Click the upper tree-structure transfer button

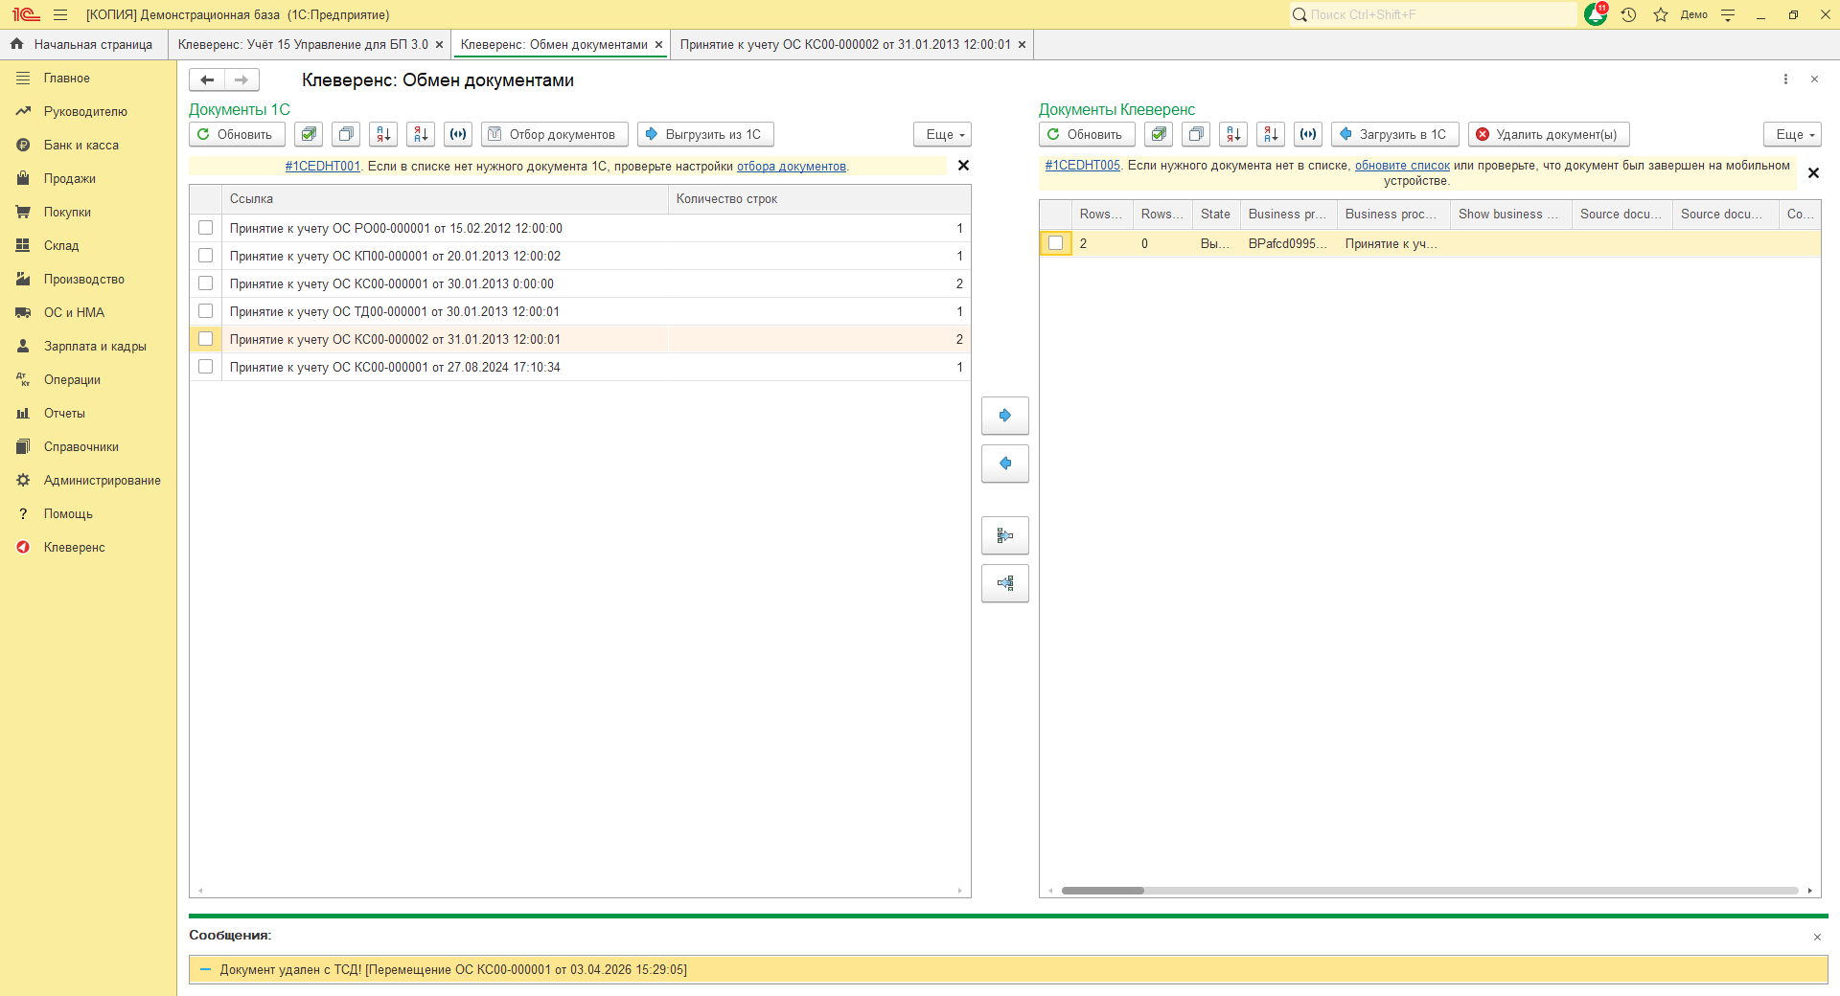(1005, 535)
